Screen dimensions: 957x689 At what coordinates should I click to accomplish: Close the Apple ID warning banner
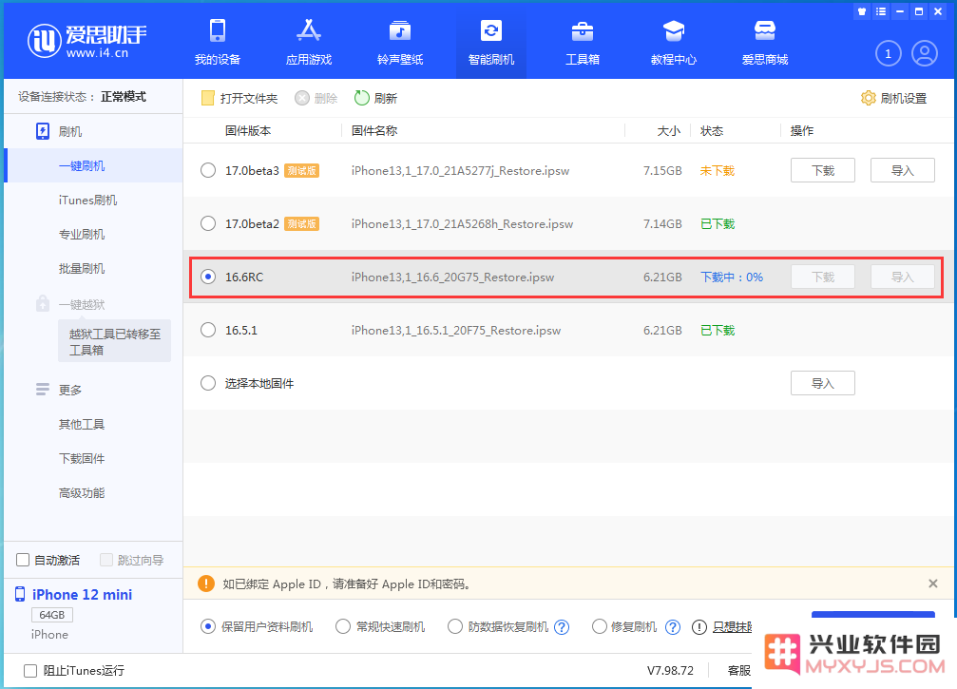(932, 584)
